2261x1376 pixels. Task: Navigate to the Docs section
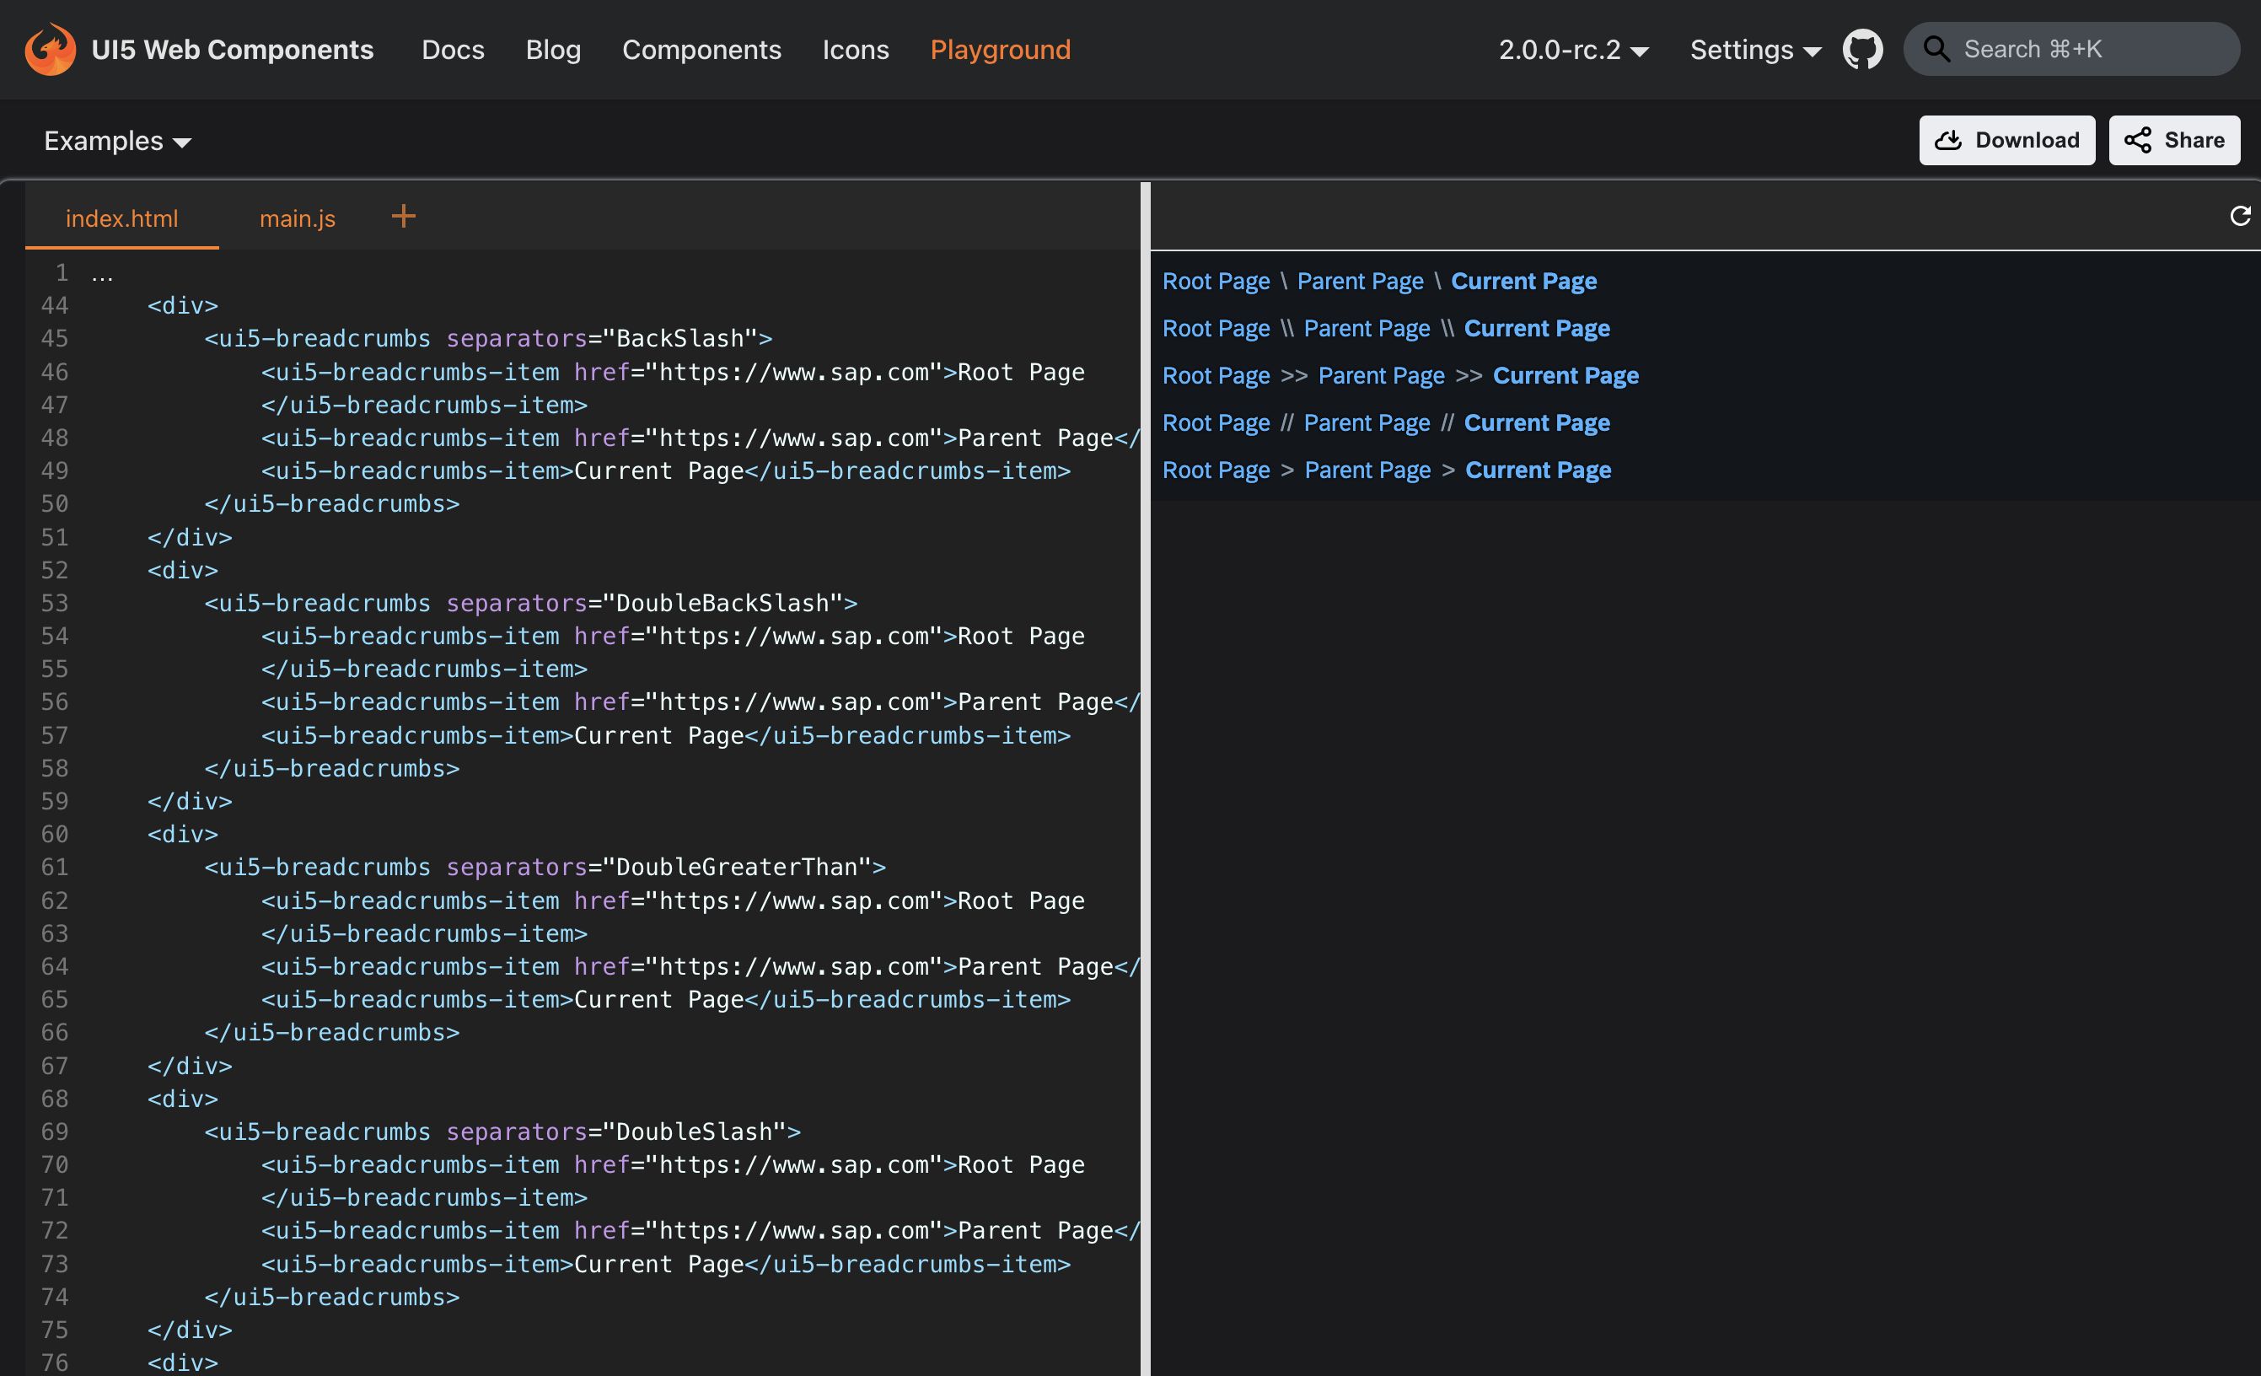tap(453, 50)
